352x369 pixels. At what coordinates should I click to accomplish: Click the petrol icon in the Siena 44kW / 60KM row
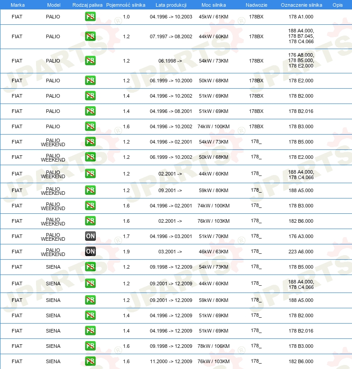pyautogui.click(x=90, y=283)
